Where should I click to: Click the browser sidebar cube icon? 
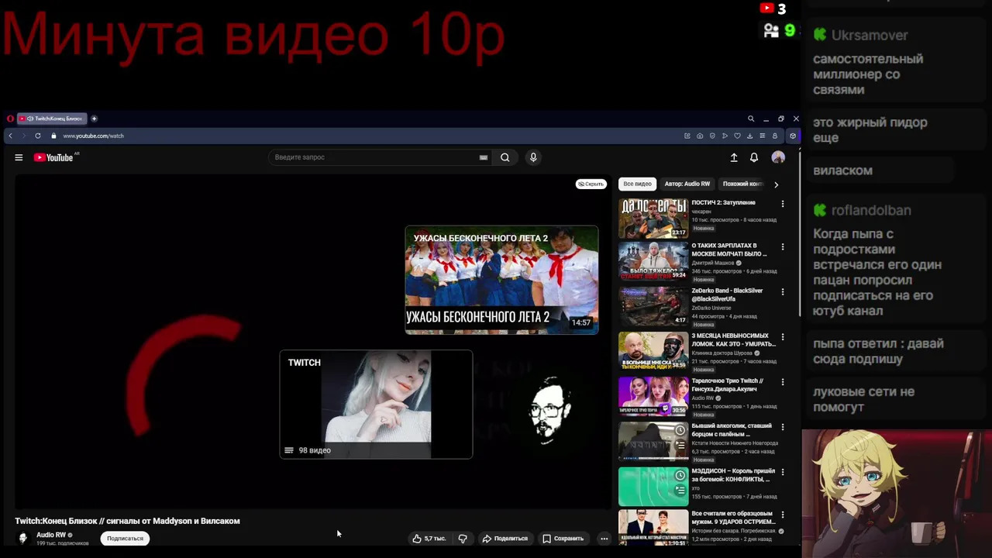792,136
